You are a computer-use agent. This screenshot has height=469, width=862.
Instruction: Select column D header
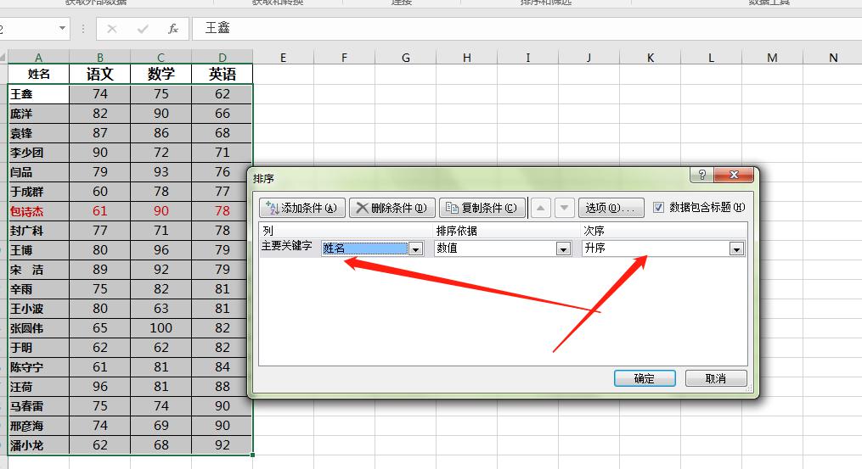pyautogui.click(x=223, y=57)
